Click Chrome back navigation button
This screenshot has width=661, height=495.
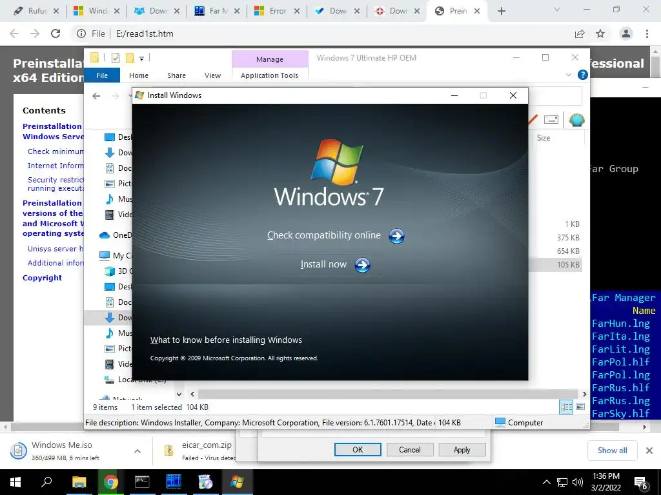pos(14,34)
